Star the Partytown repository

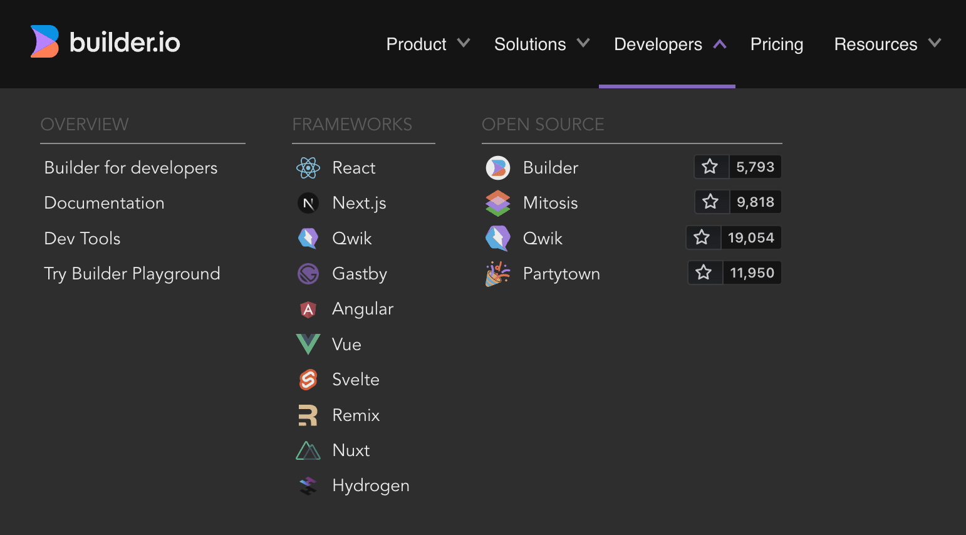[x=704, y=273]
